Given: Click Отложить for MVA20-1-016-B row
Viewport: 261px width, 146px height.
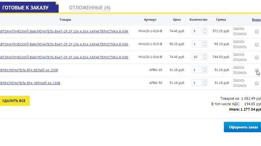Looking at the screenshot, I should pyautogui.click(x=239, y=59).
